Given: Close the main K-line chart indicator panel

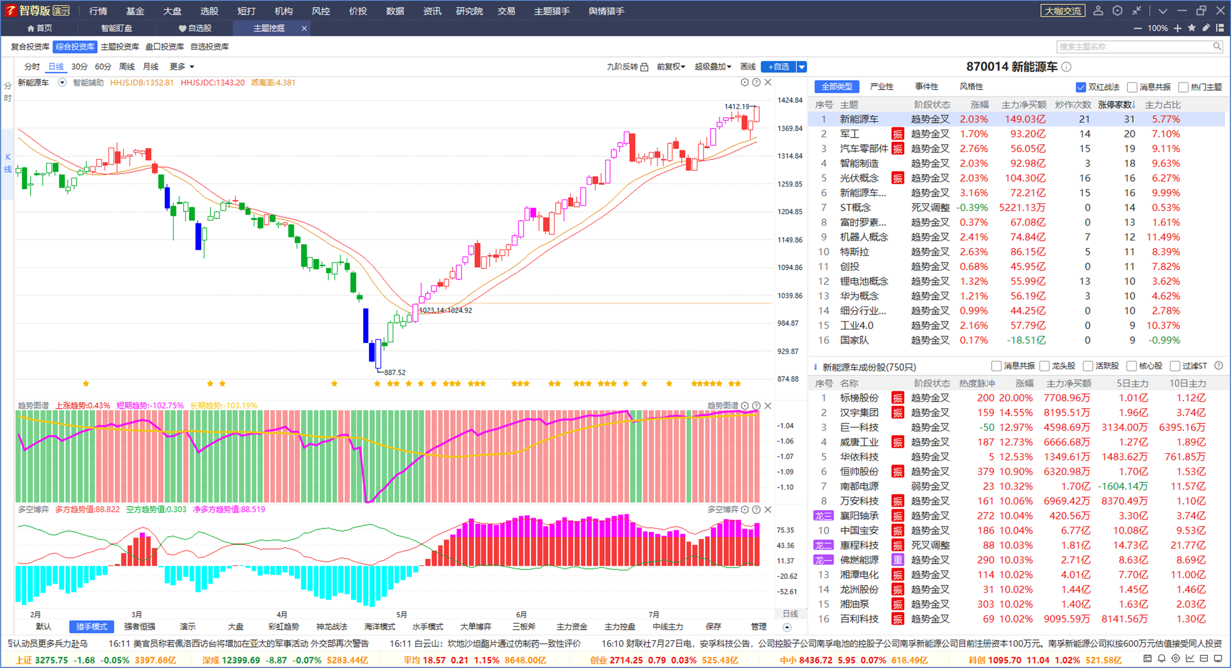Looking at the screenshot, I should point(768,82).
